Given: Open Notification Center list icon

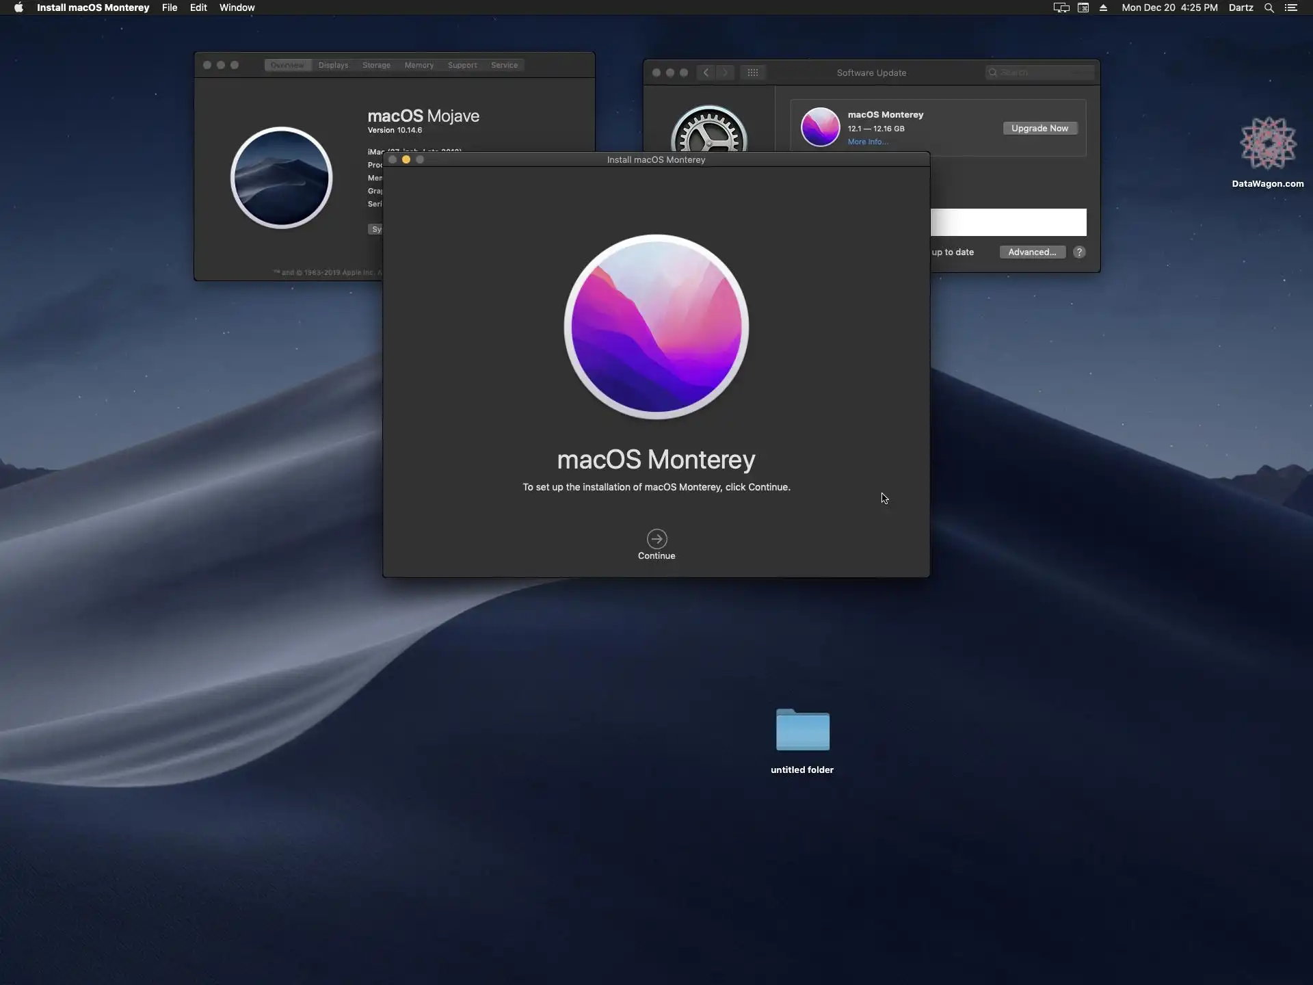Looking at the screenshot, I should pyautogui.click(x=1291, y=8).
